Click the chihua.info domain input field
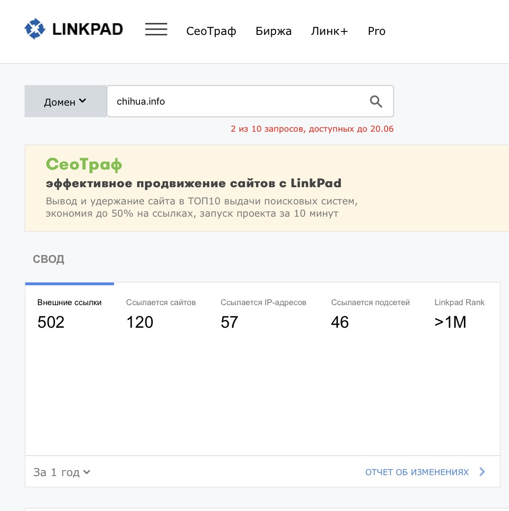 [250, 101]
